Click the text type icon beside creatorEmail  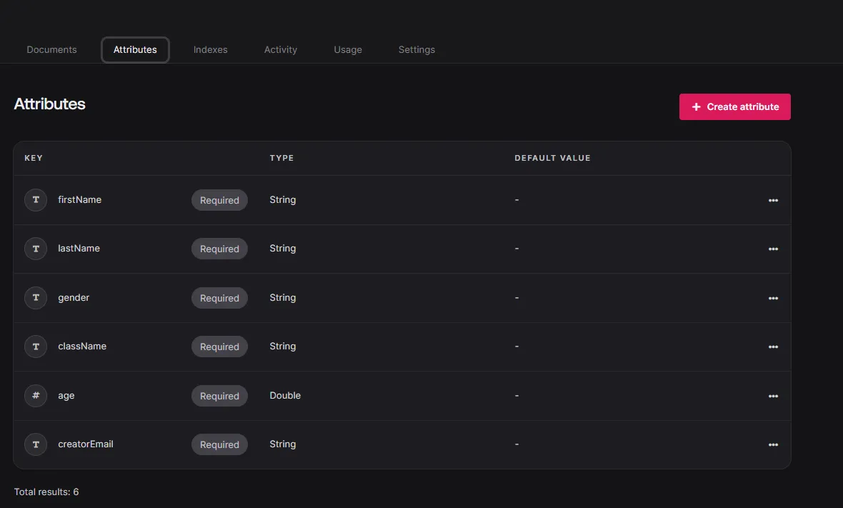pos(36,444)
